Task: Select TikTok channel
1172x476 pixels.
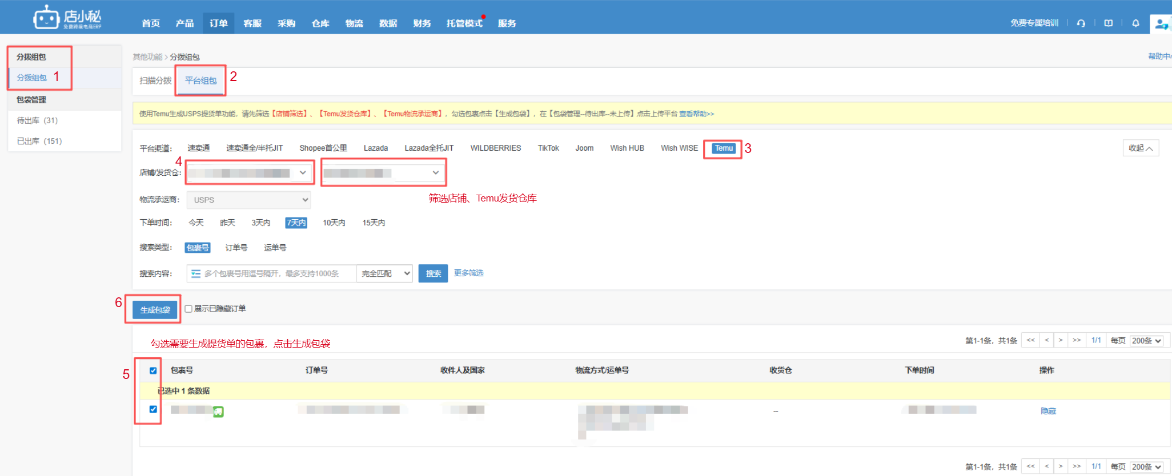Action: 548,148
